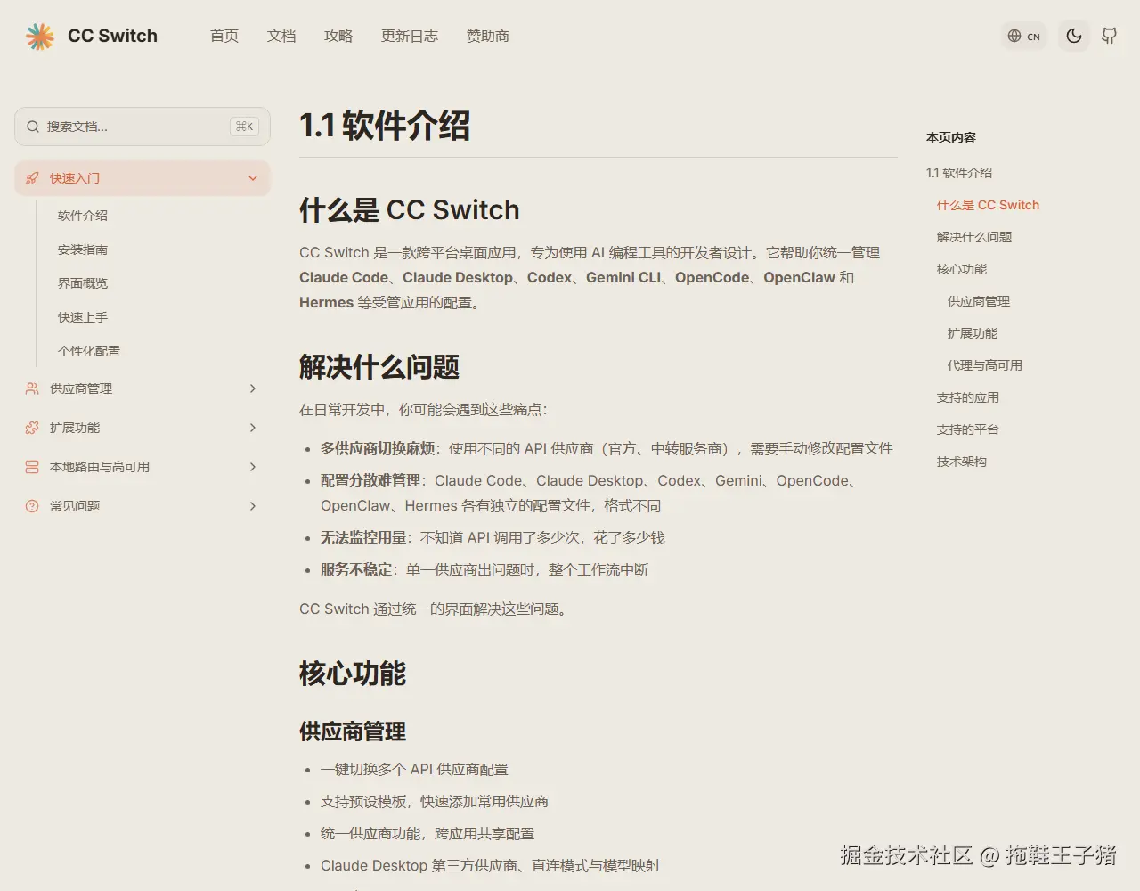This screenshot has height=891, width=1140.
Task: Open the 本地路由与高可用 sidebar category
Action: click(x=142, y=467)
